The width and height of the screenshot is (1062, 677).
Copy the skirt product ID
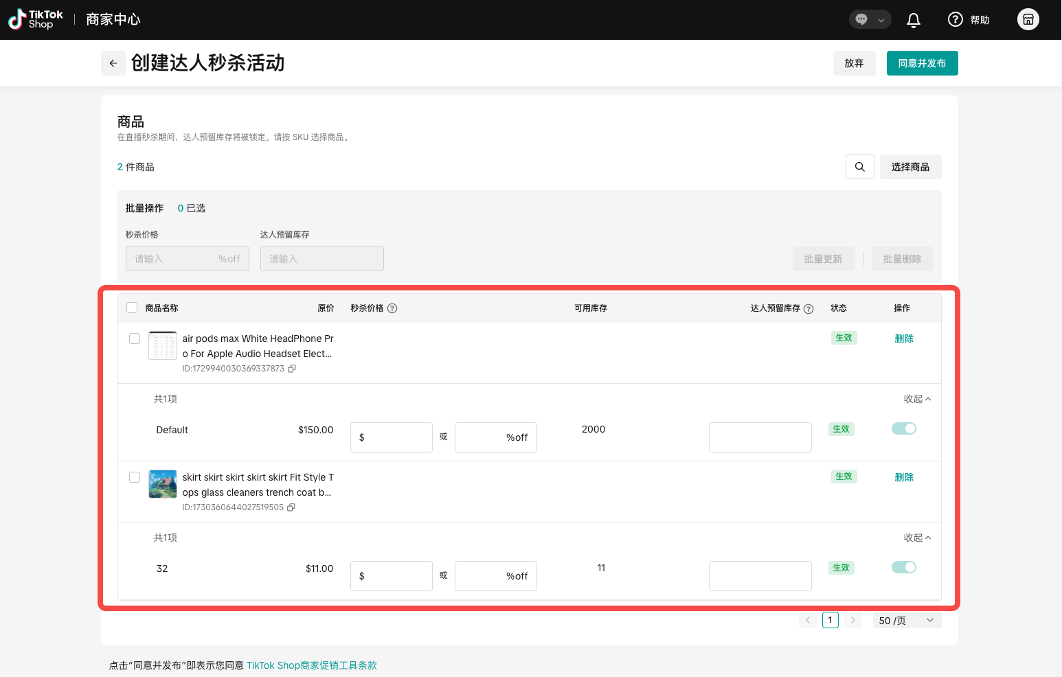coord(291,507)
